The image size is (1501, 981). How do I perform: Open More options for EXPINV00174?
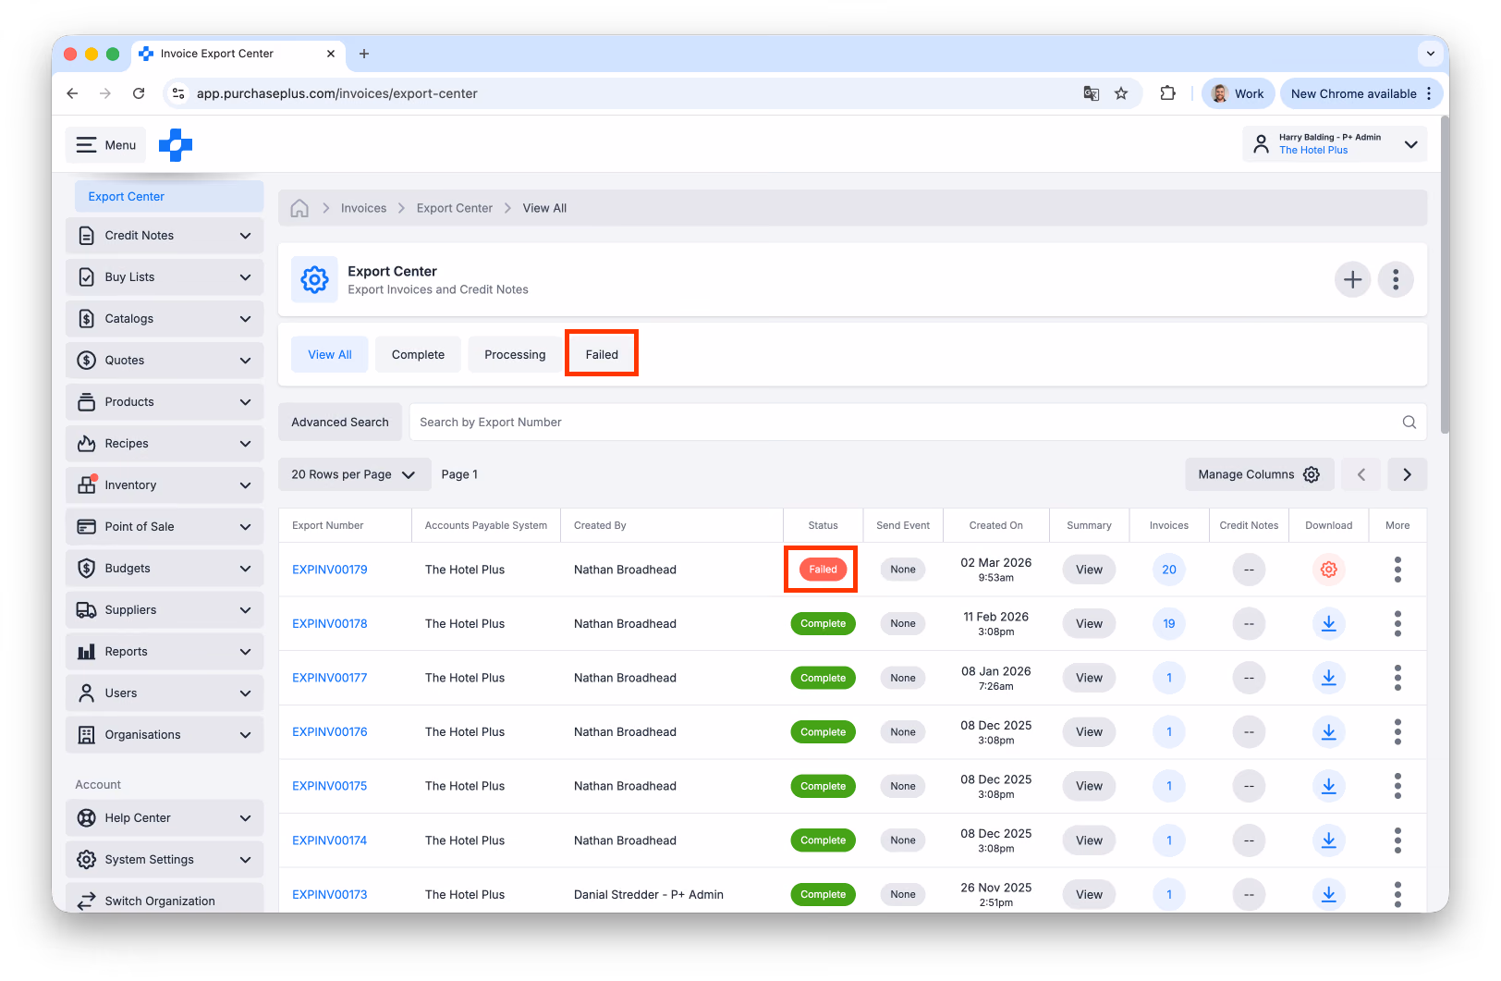tap(1397, 840)
